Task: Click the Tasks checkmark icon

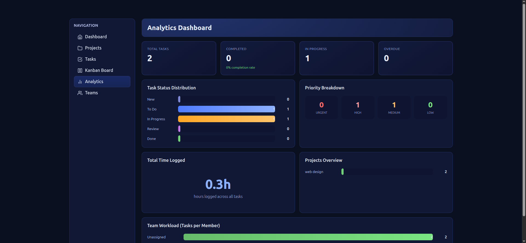Action: (80, 59)
